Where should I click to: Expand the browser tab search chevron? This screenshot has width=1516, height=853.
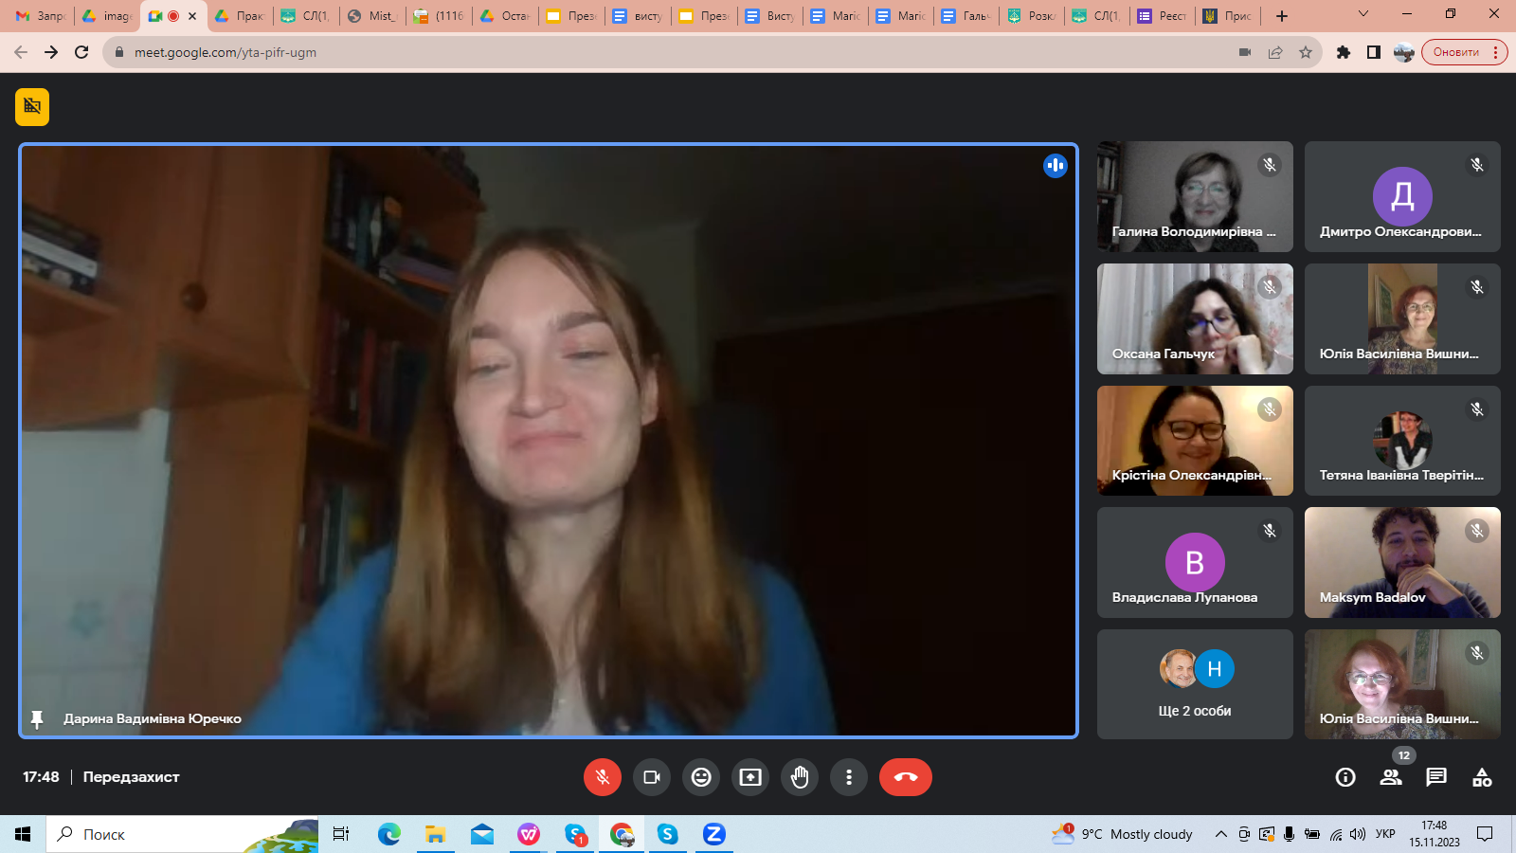pos(1363,14)
